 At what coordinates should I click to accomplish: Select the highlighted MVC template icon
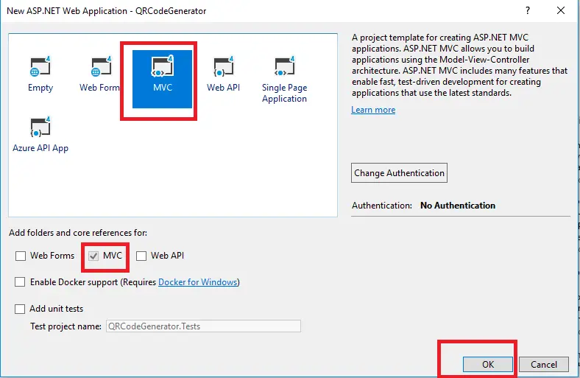(x=162, y=74)
